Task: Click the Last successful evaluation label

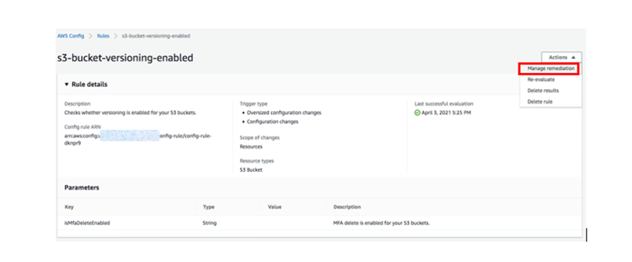Action: click(x=444, y=104)
